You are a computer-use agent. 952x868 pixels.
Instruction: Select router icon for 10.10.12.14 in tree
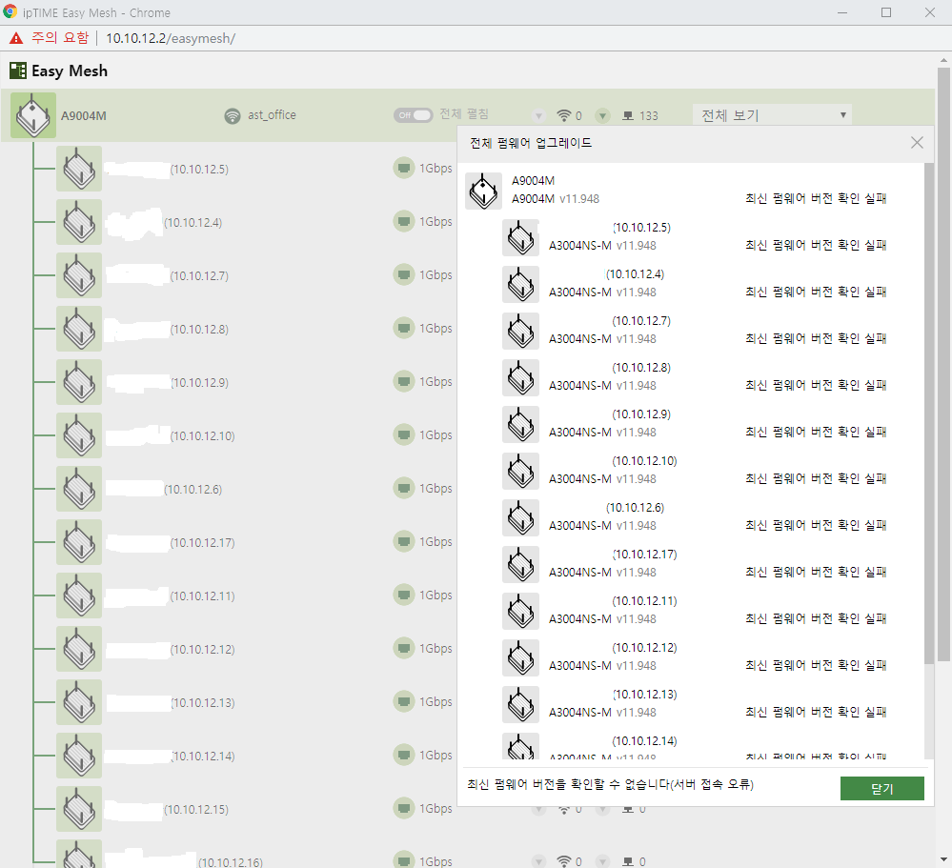tap(79, 757)
